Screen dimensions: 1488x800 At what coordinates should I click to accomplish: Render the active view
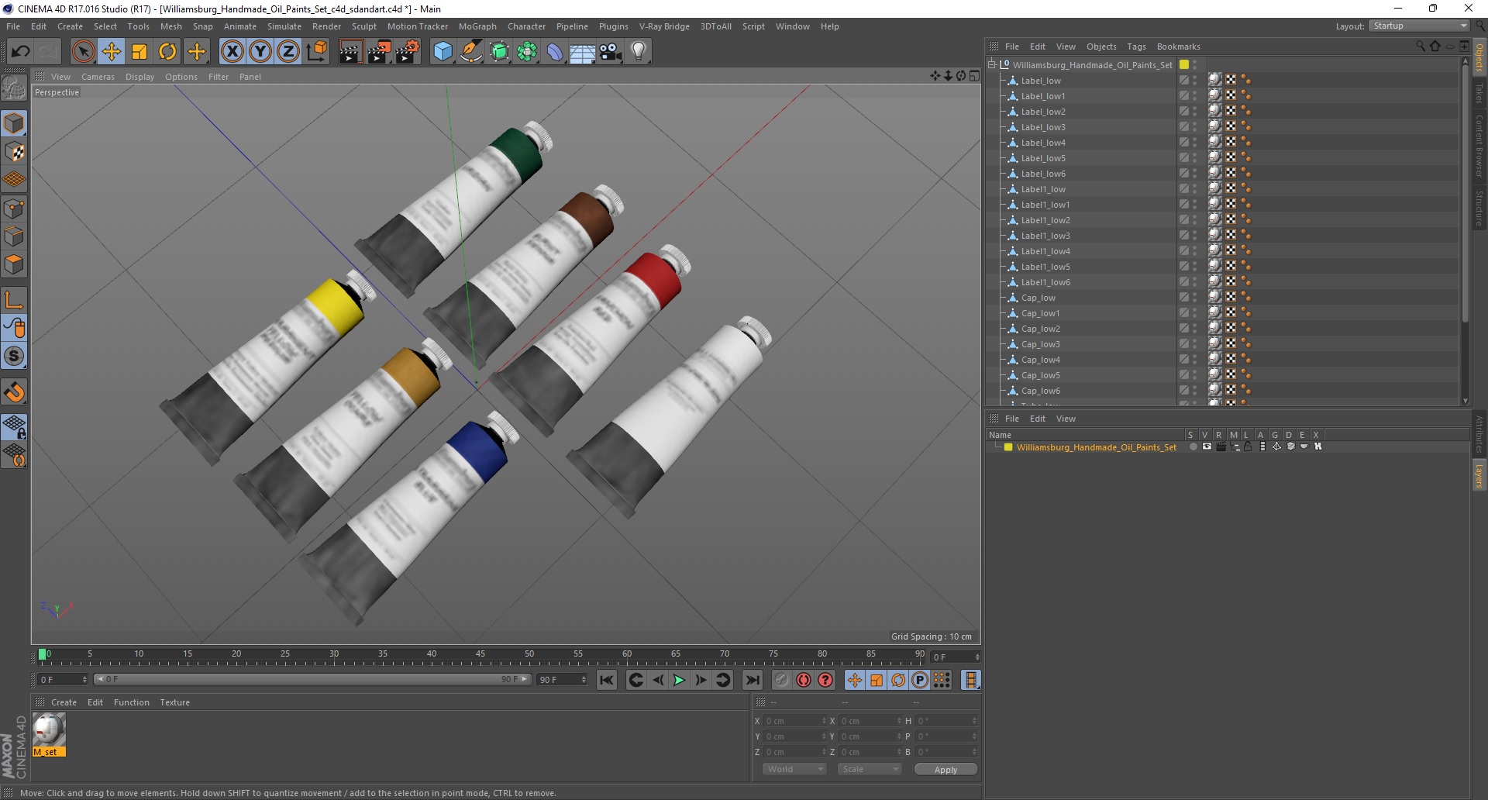(350, 52)
